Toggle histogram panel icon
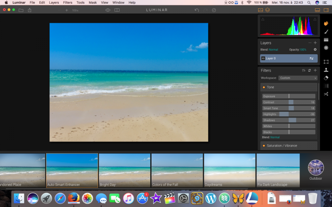332x207 pixels. [x=261, y=10]
